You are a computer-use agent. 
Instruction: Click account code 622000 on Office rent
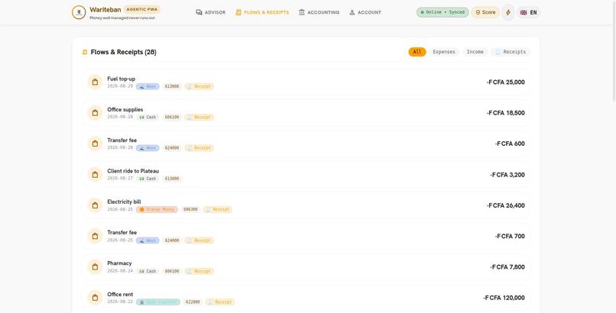tap(193, 302)
